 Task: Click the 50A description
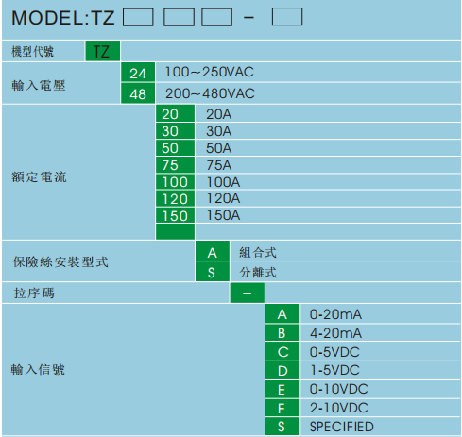point(219,148)
